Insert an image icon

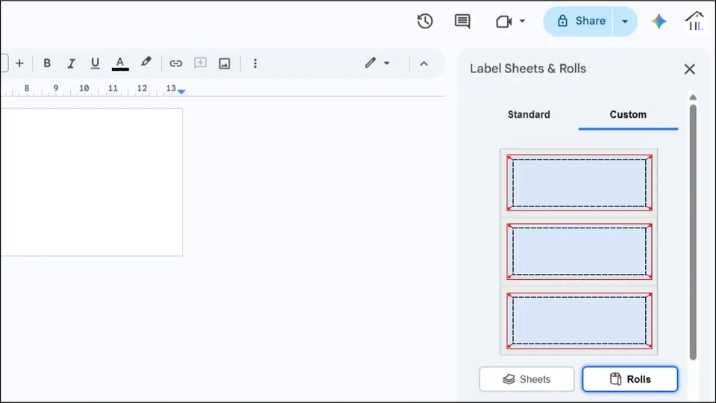[224, 63]
